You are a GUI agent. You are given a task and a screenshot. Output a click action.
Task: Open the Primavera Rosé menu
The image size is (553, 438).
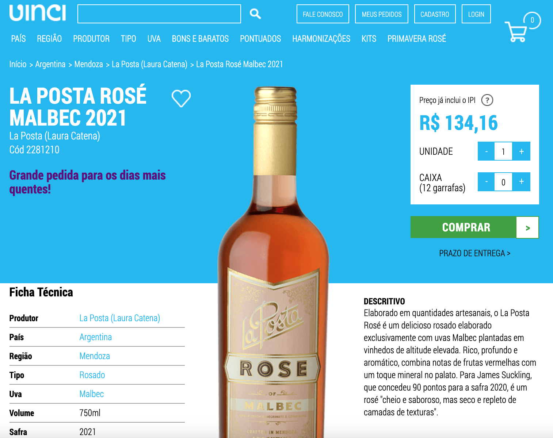[x=417, y=39]
